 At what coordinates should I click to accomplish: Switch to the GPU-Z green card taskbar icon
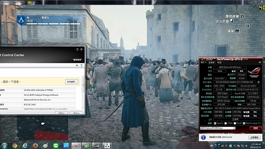(86, 146)
